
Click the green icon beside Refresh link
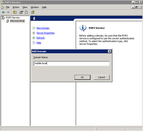coord(34,38)
